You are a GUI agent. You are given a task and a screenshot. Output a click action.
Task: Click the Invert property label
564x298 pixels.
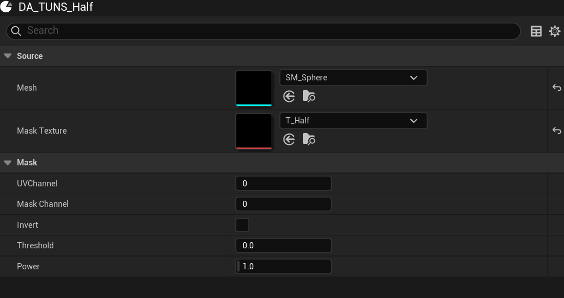pyautogui.click(x=27, y=225)
